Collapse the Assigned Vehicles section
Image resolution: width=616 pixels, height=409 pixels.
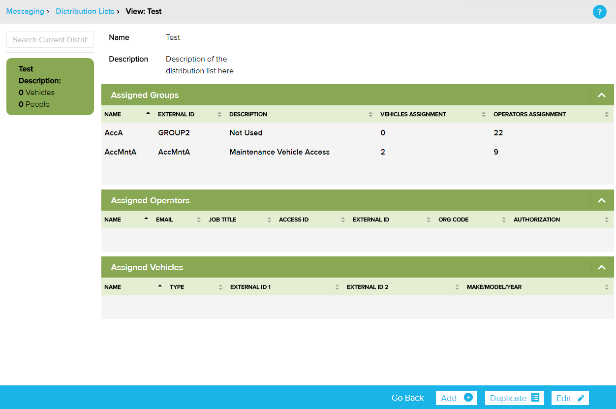pyautogui.click(x=601, y=267)
